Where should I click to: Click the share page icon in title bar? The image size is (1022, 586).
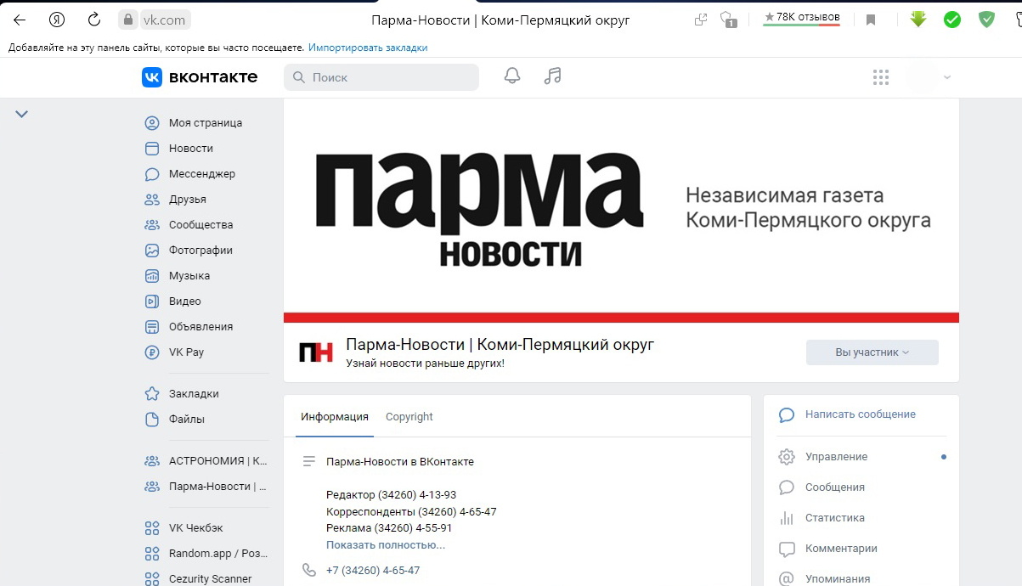701,20
